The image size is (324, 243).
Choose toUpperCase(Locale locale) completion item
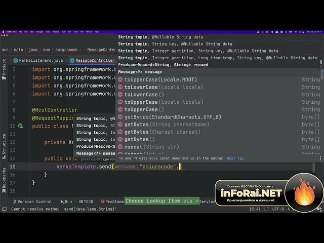click(219, 102)
